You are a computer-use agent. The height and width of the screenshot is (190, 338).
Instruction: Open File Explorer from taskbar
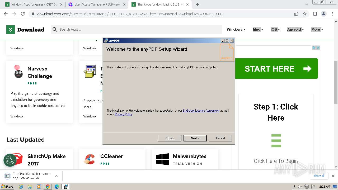pos(30,187)
